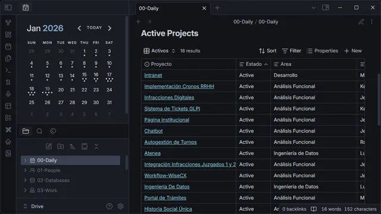Open the search pane magnifier icon
This screenshot has width=381, height=214.
tap(39, 131)
